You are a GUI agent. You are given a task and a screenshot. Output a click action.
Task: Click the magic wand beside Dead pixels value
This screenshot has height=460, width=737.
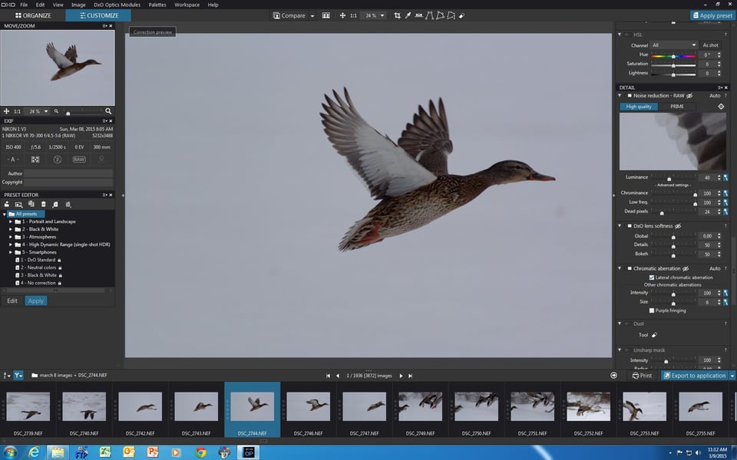tap(725, 212)
